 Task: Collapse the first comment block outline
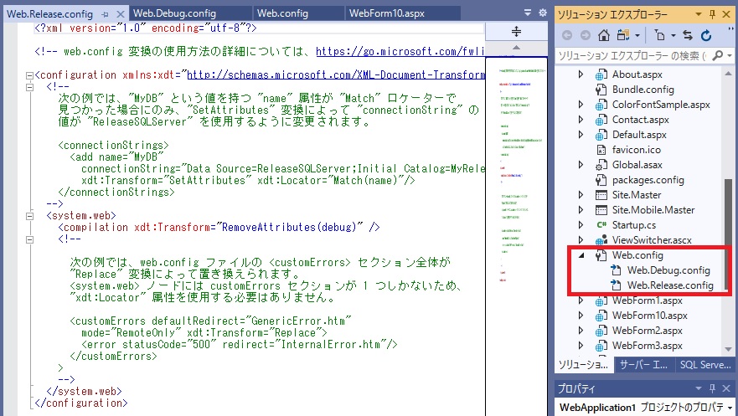(x=29, y=87)
